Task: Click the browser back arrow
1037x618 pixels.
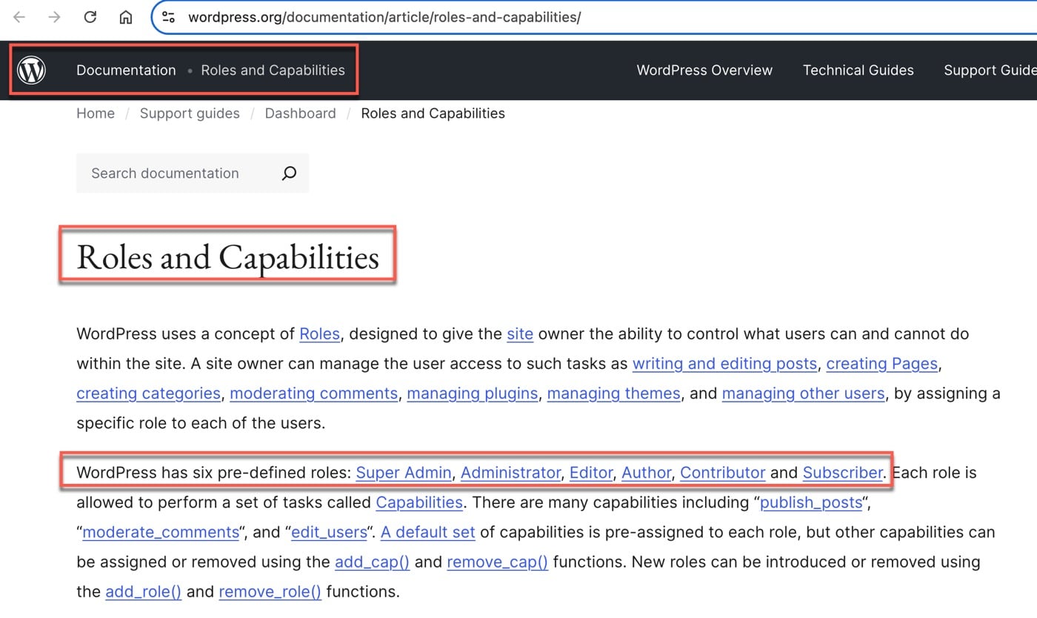Action: coord(19,17)
